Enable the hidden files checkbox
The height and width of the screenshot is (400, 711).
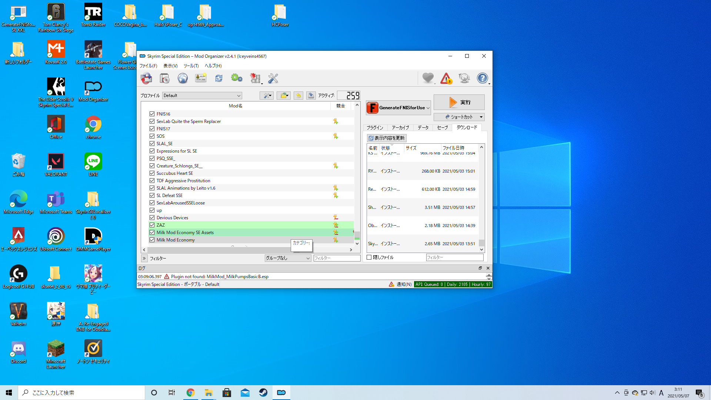(369, 257)
